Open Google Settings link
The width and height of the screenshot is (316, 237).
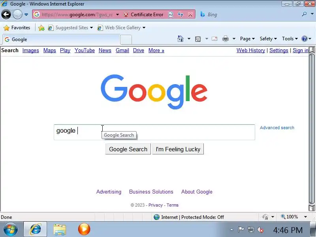pos(279,51)
